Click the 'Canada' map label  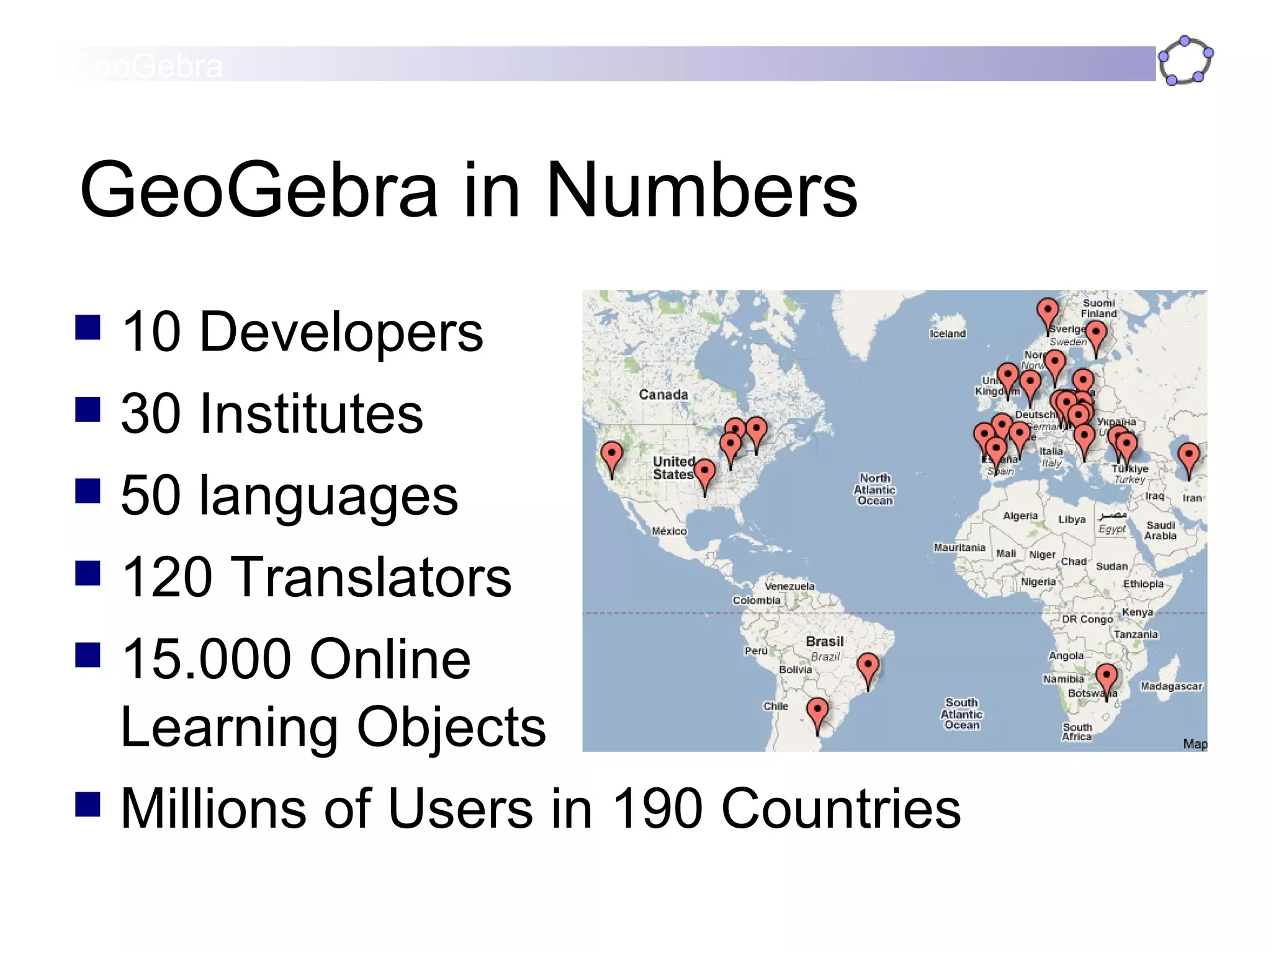click(663, 395)
